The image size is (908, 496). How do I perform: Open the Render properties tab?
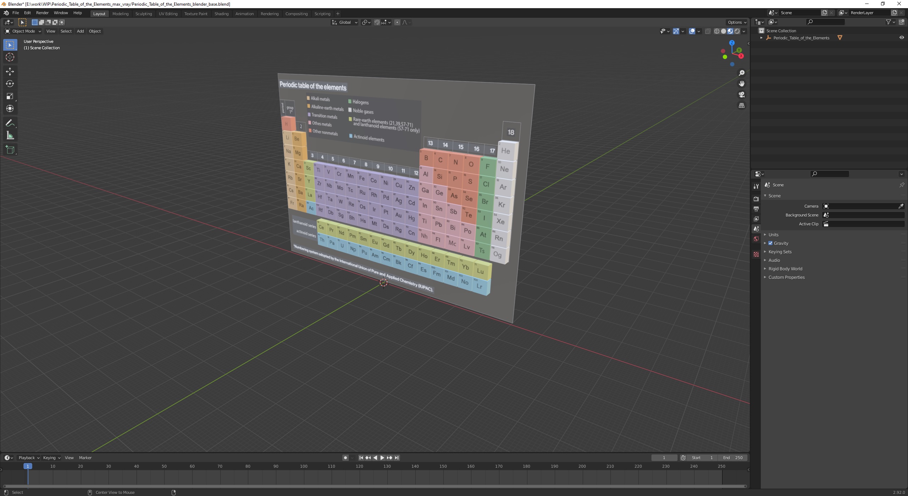pyautogui.click(x=756, y=199)
